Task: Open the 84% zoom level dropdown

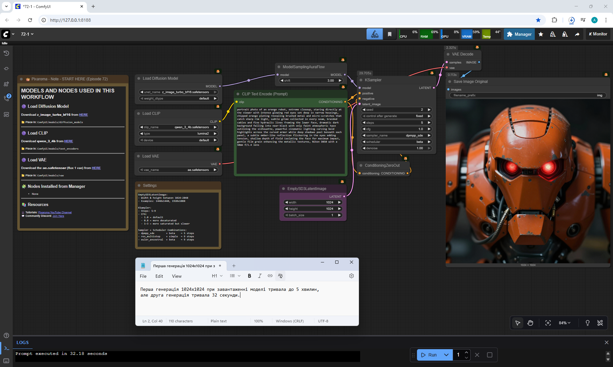Action: pos(564,323)
